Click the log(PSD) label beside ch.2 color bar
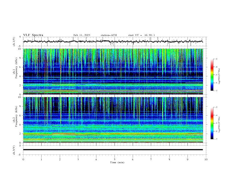This screenshot has width=232, height=179. tap(219, 125)
